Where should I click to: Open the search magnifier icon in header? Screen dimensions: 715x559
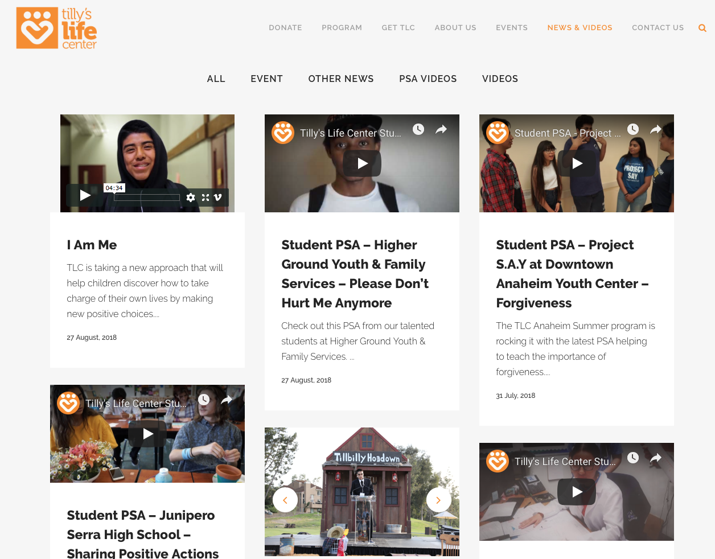tap(702, 28)
